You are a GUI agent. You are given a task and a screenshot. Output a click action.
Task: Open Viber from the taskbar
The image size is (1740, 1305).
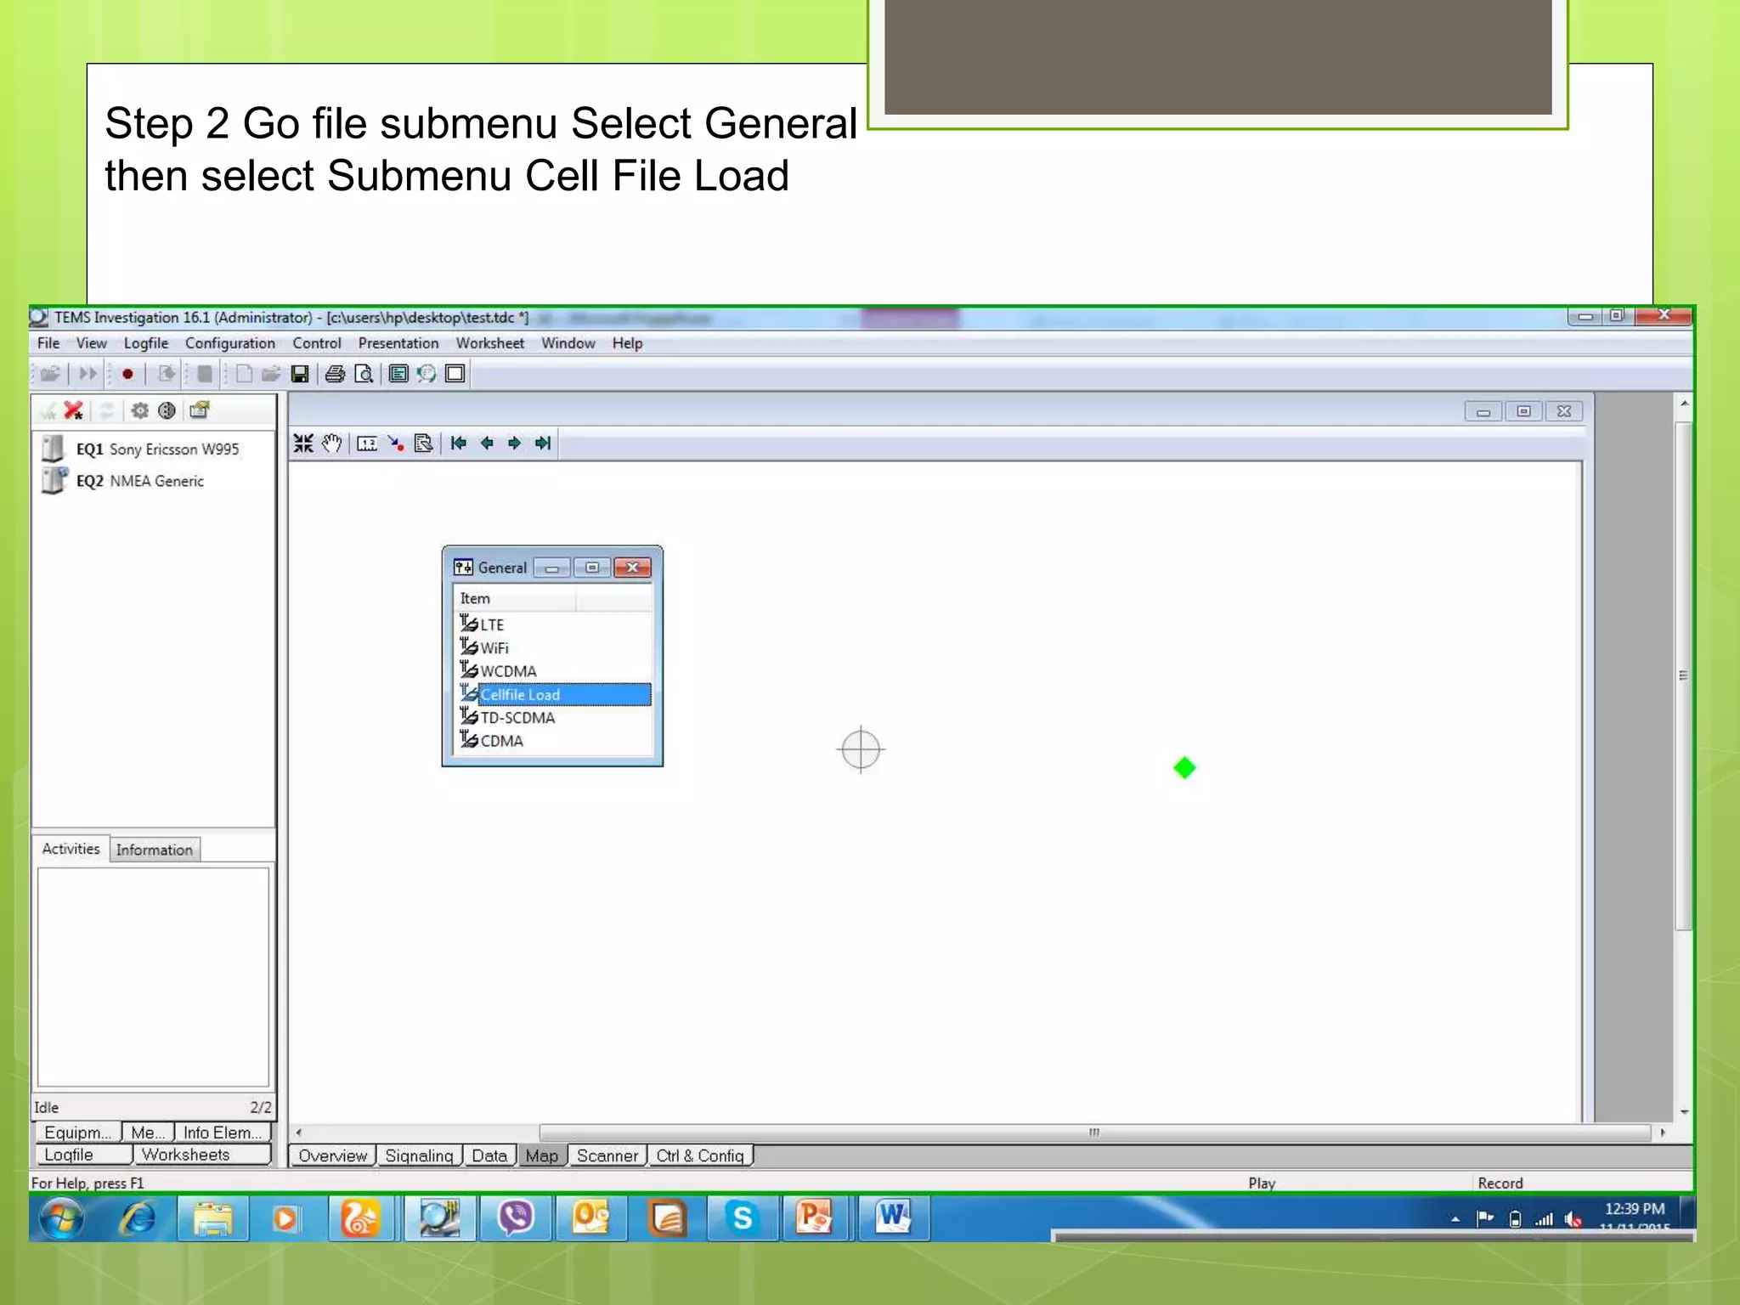pyautogui.click(x=515, y=1219)
